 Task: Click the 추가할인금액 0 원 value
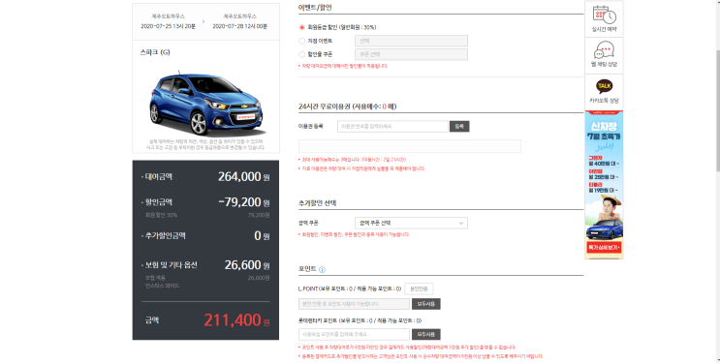click(262, 236)
